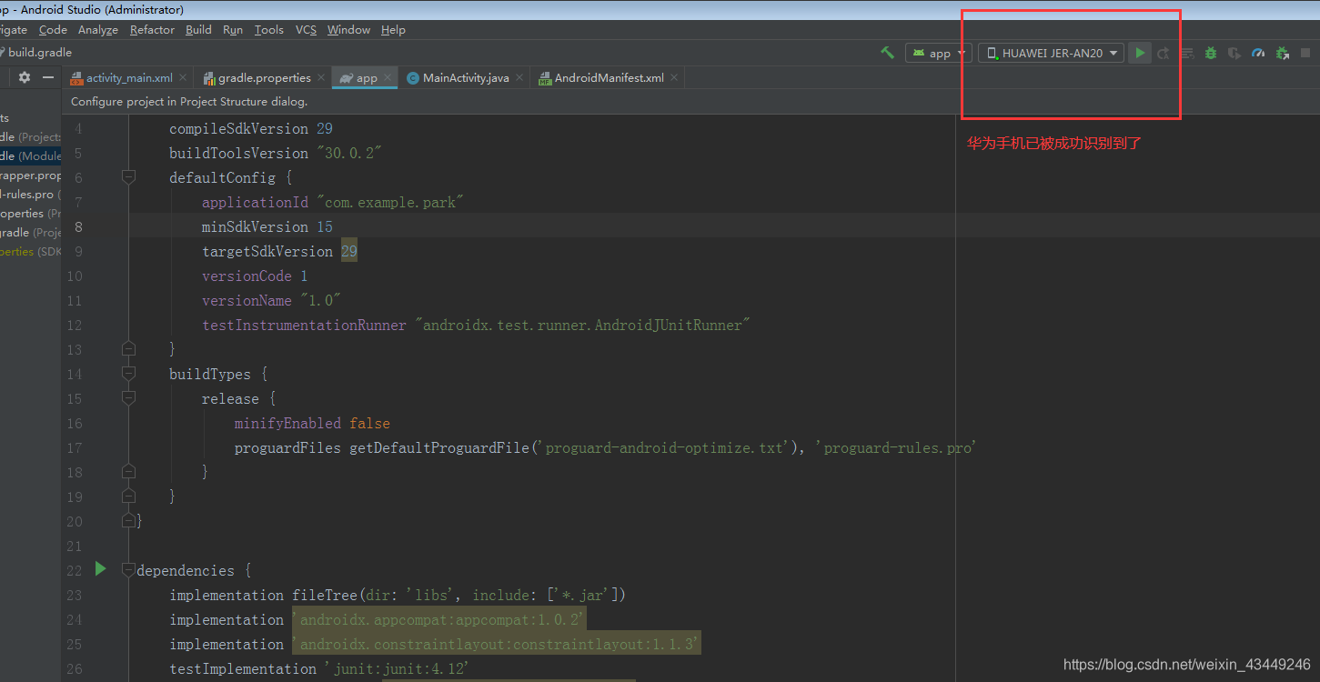The width and height of the screenshot is (1320, 682).
Task: Open the Profiler gauge icon
Action: click(x=1258, y=53)
